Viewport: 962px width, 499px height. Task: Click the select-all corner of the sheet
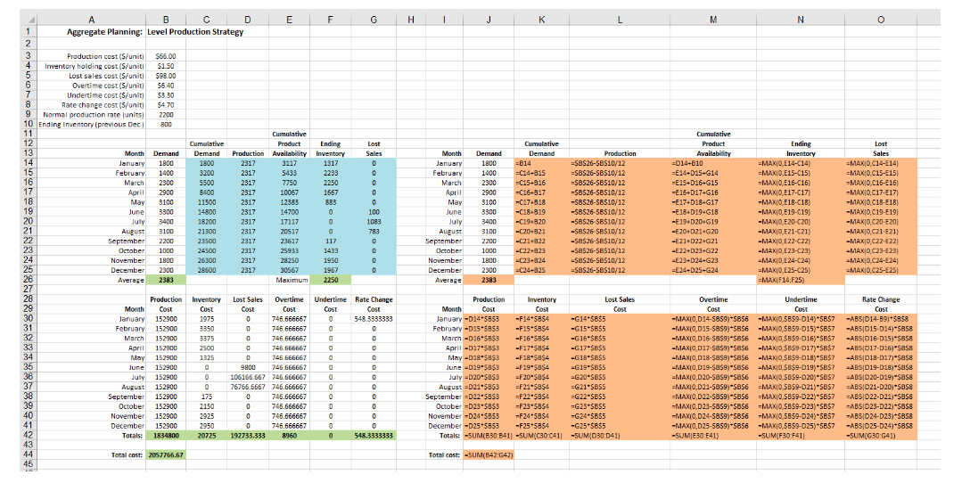click(x=28, y=20)
